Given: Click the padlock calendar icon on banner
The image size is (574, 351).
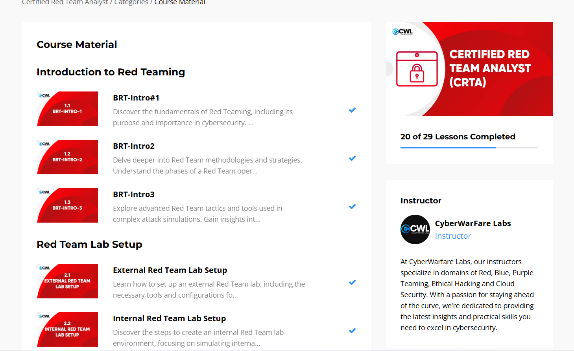Looking at the screenshot, I should point(417,69).
